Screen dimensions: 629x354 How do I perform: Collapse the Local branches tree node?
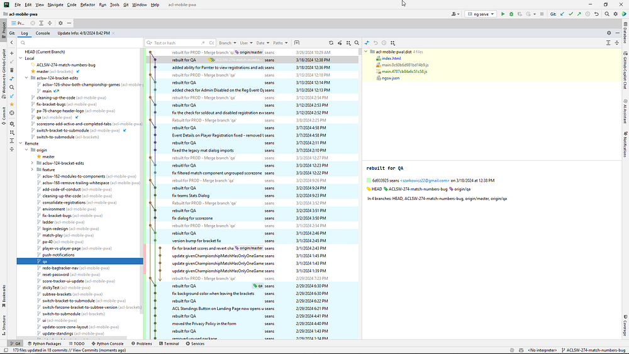tap(21, 58)
